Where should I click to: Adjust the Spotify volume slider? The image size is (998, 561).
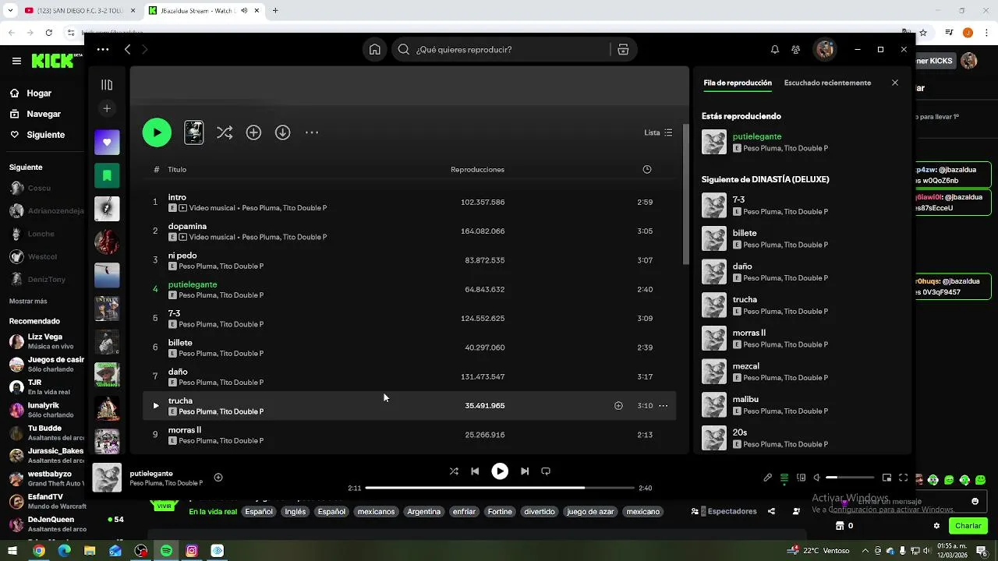pos(850,478)
